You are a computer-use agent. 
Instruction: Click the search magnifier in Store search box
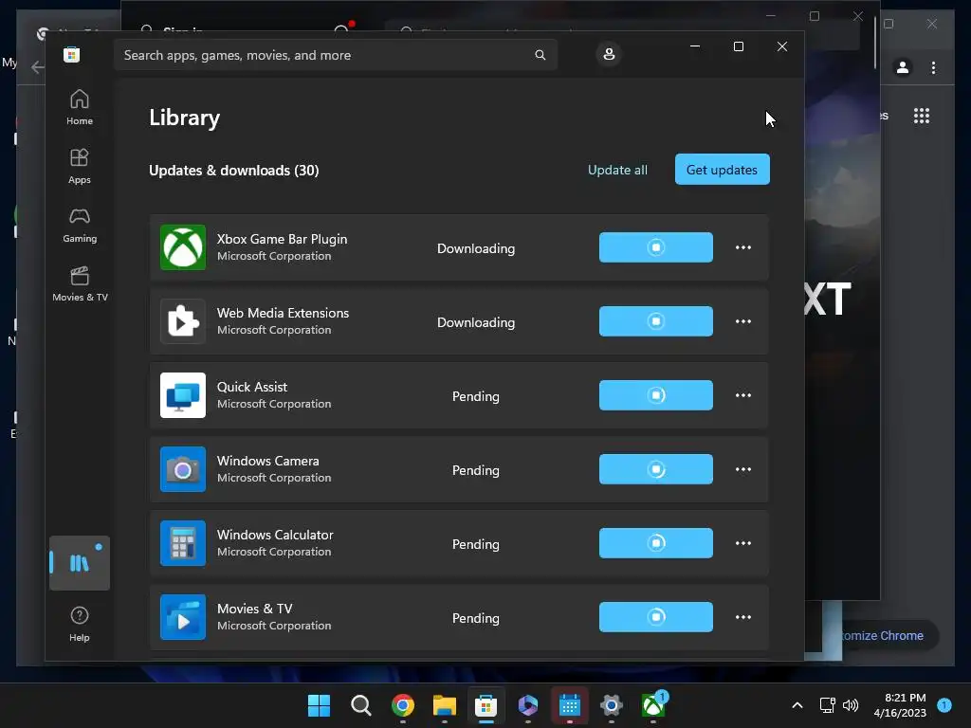click(x=540, y=55)
